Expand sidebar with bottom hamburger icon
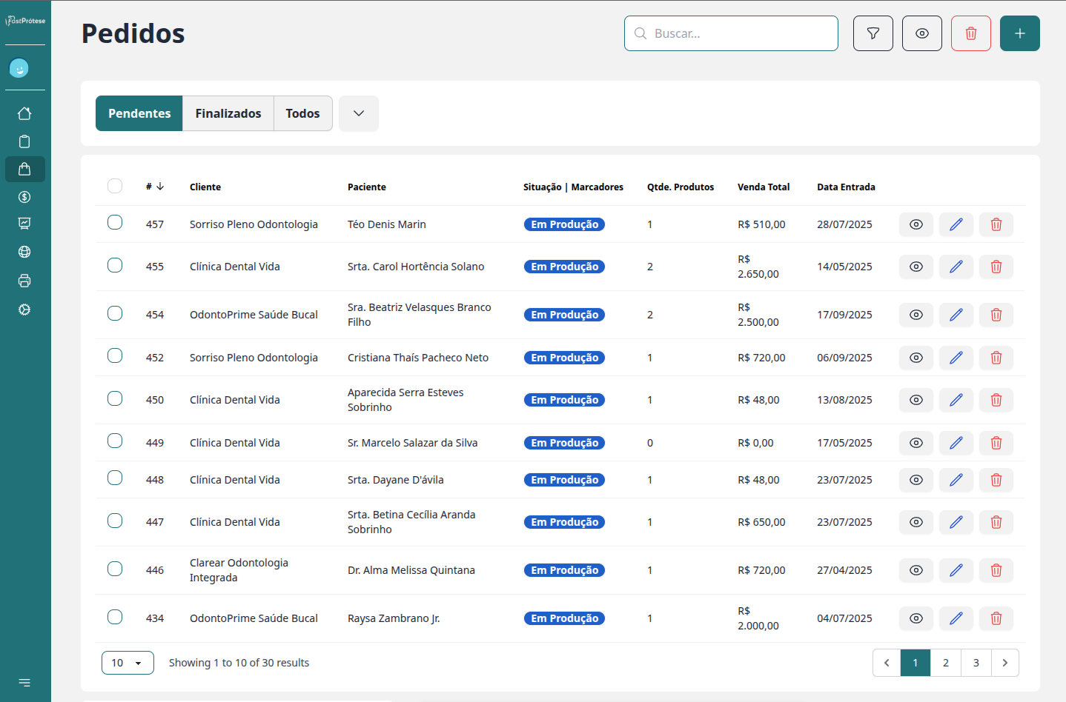The width and height of the screenshot is (1066, 702). pos(24,683)
